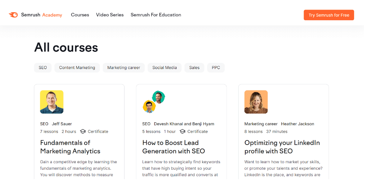Filter courses by Content Marketing tag

tap(77, 67)
